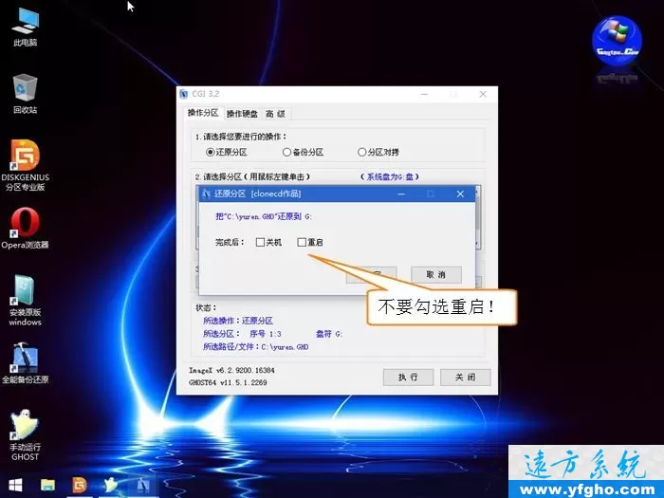664x498 pixels.
Task: Click partition list scrollbar in CGI window
Action: tap(478, 217)
